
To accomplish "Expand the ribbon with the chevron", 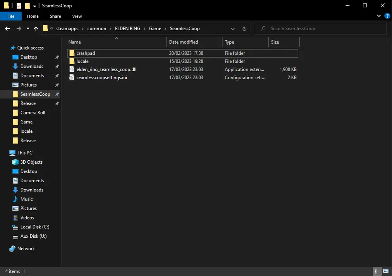I will [x=379, y=16].
